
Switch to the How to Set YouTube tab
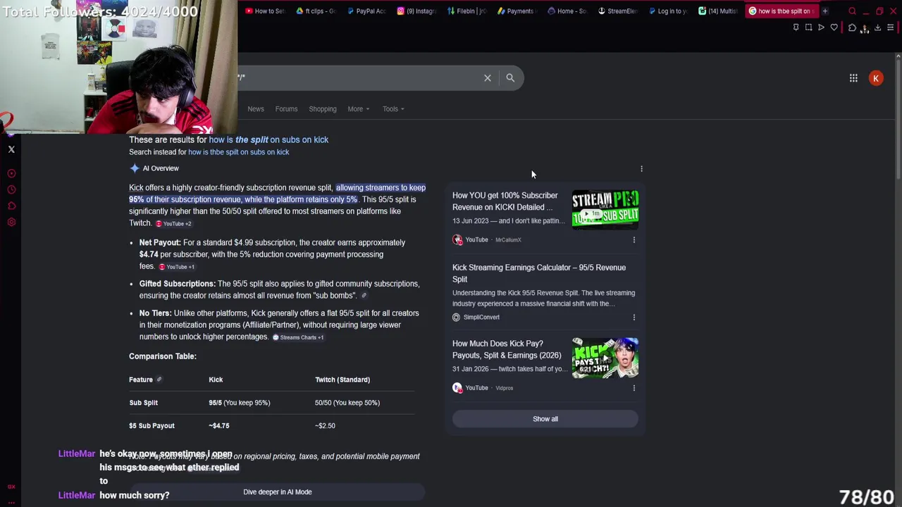pyautogui.click(x=265, y=11)
